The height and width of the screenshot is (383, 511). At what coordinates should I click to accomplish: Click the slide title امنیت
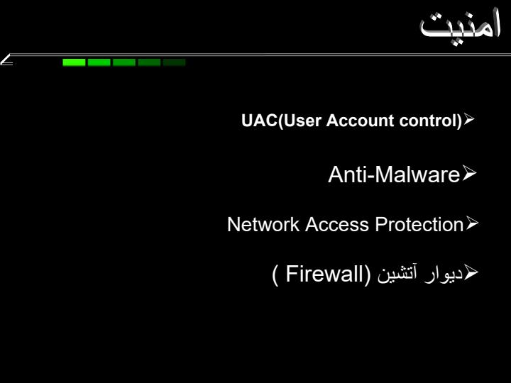pos(460,26)
